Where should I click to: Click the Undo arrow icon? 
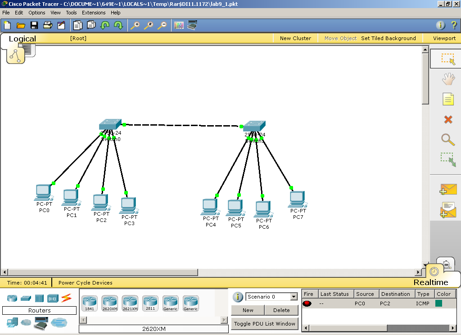[x=104, y=25]
